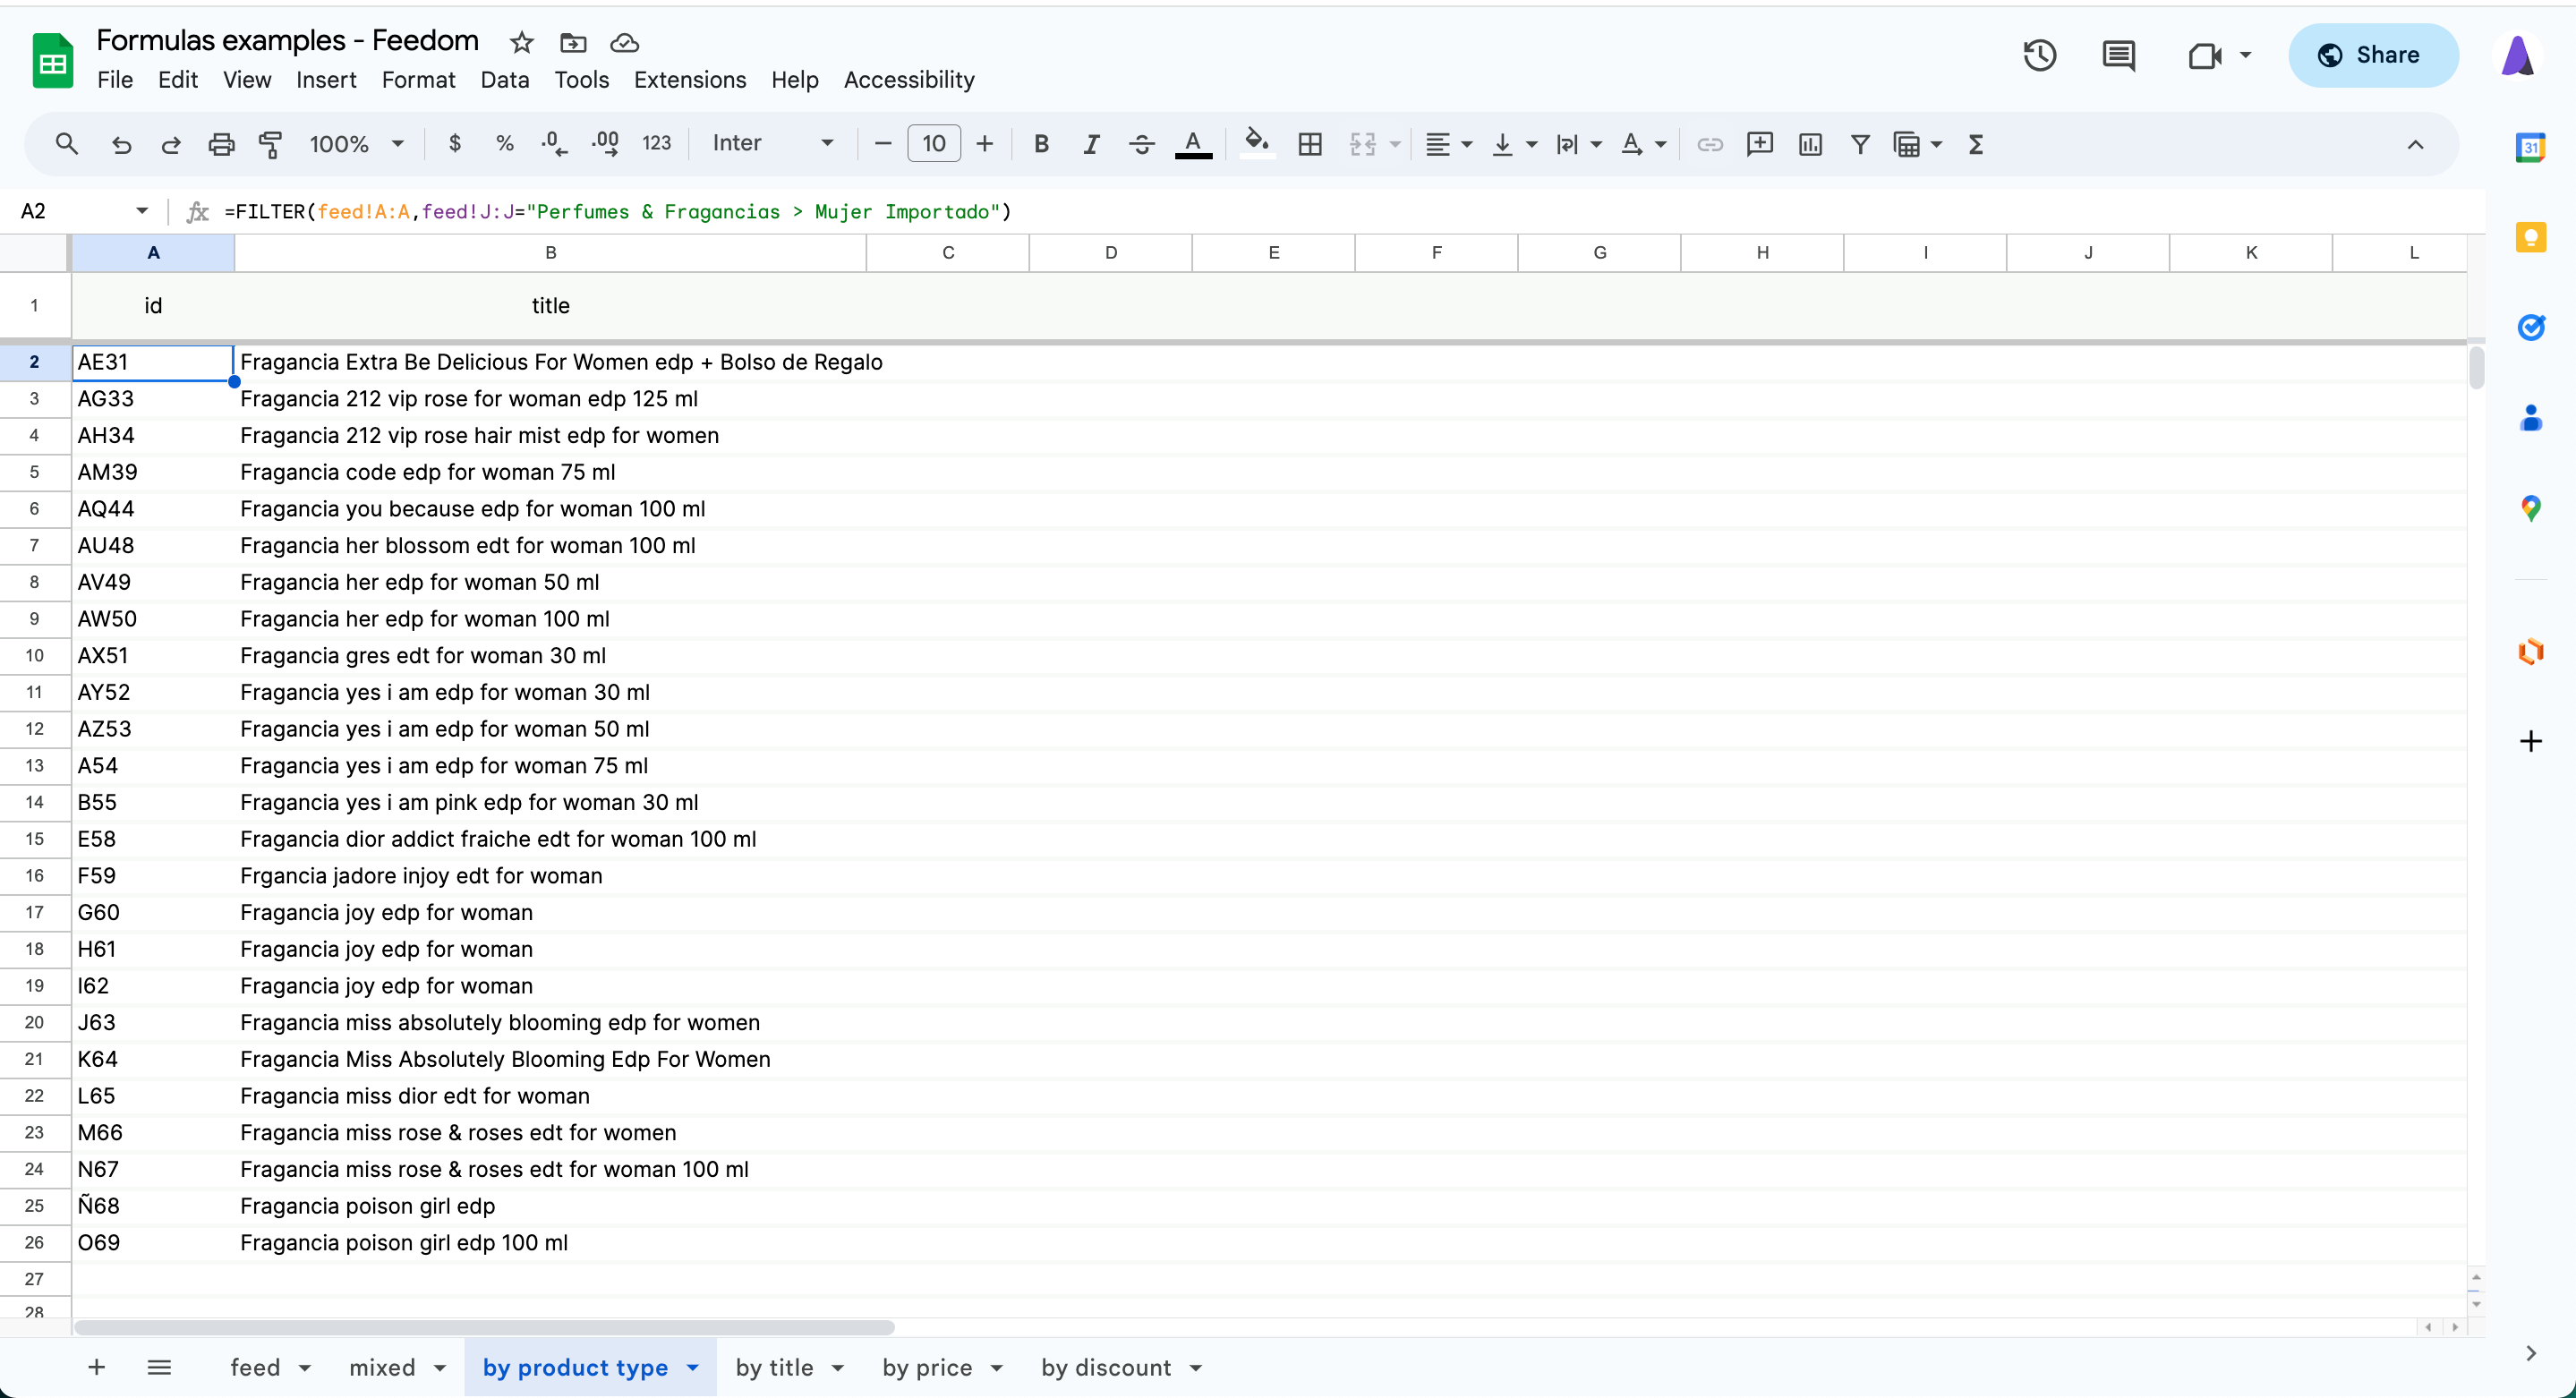The image size is (2576, 1398).
Task: Open the Insert menu
Action: point(326,80)
